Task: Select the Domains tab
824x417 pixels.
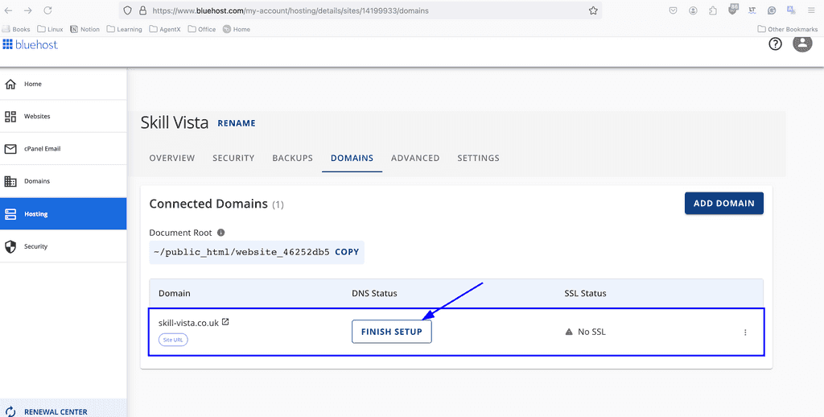Action: point(352,159)
